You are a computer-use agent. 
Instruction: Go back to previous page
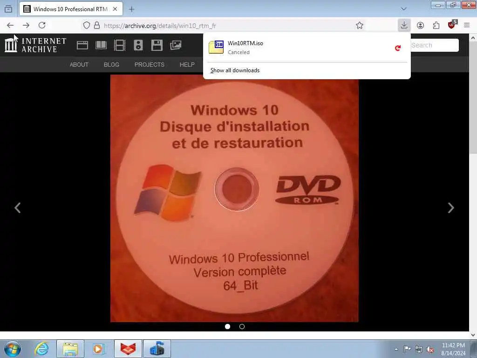click(x=10, y=25)
